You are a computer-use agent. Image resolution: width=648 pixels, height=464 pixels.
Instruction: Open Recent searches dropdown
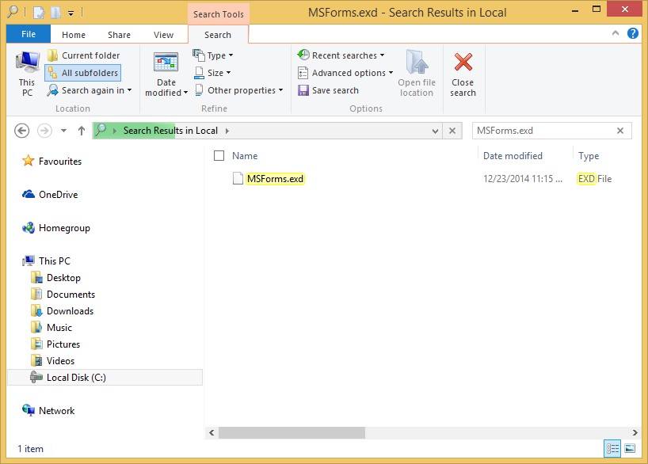pos(341,55)
